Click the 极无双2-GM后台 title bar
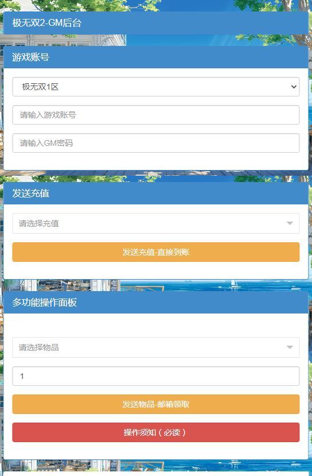This screenshot has width=312, height=476. pos(156,23)
